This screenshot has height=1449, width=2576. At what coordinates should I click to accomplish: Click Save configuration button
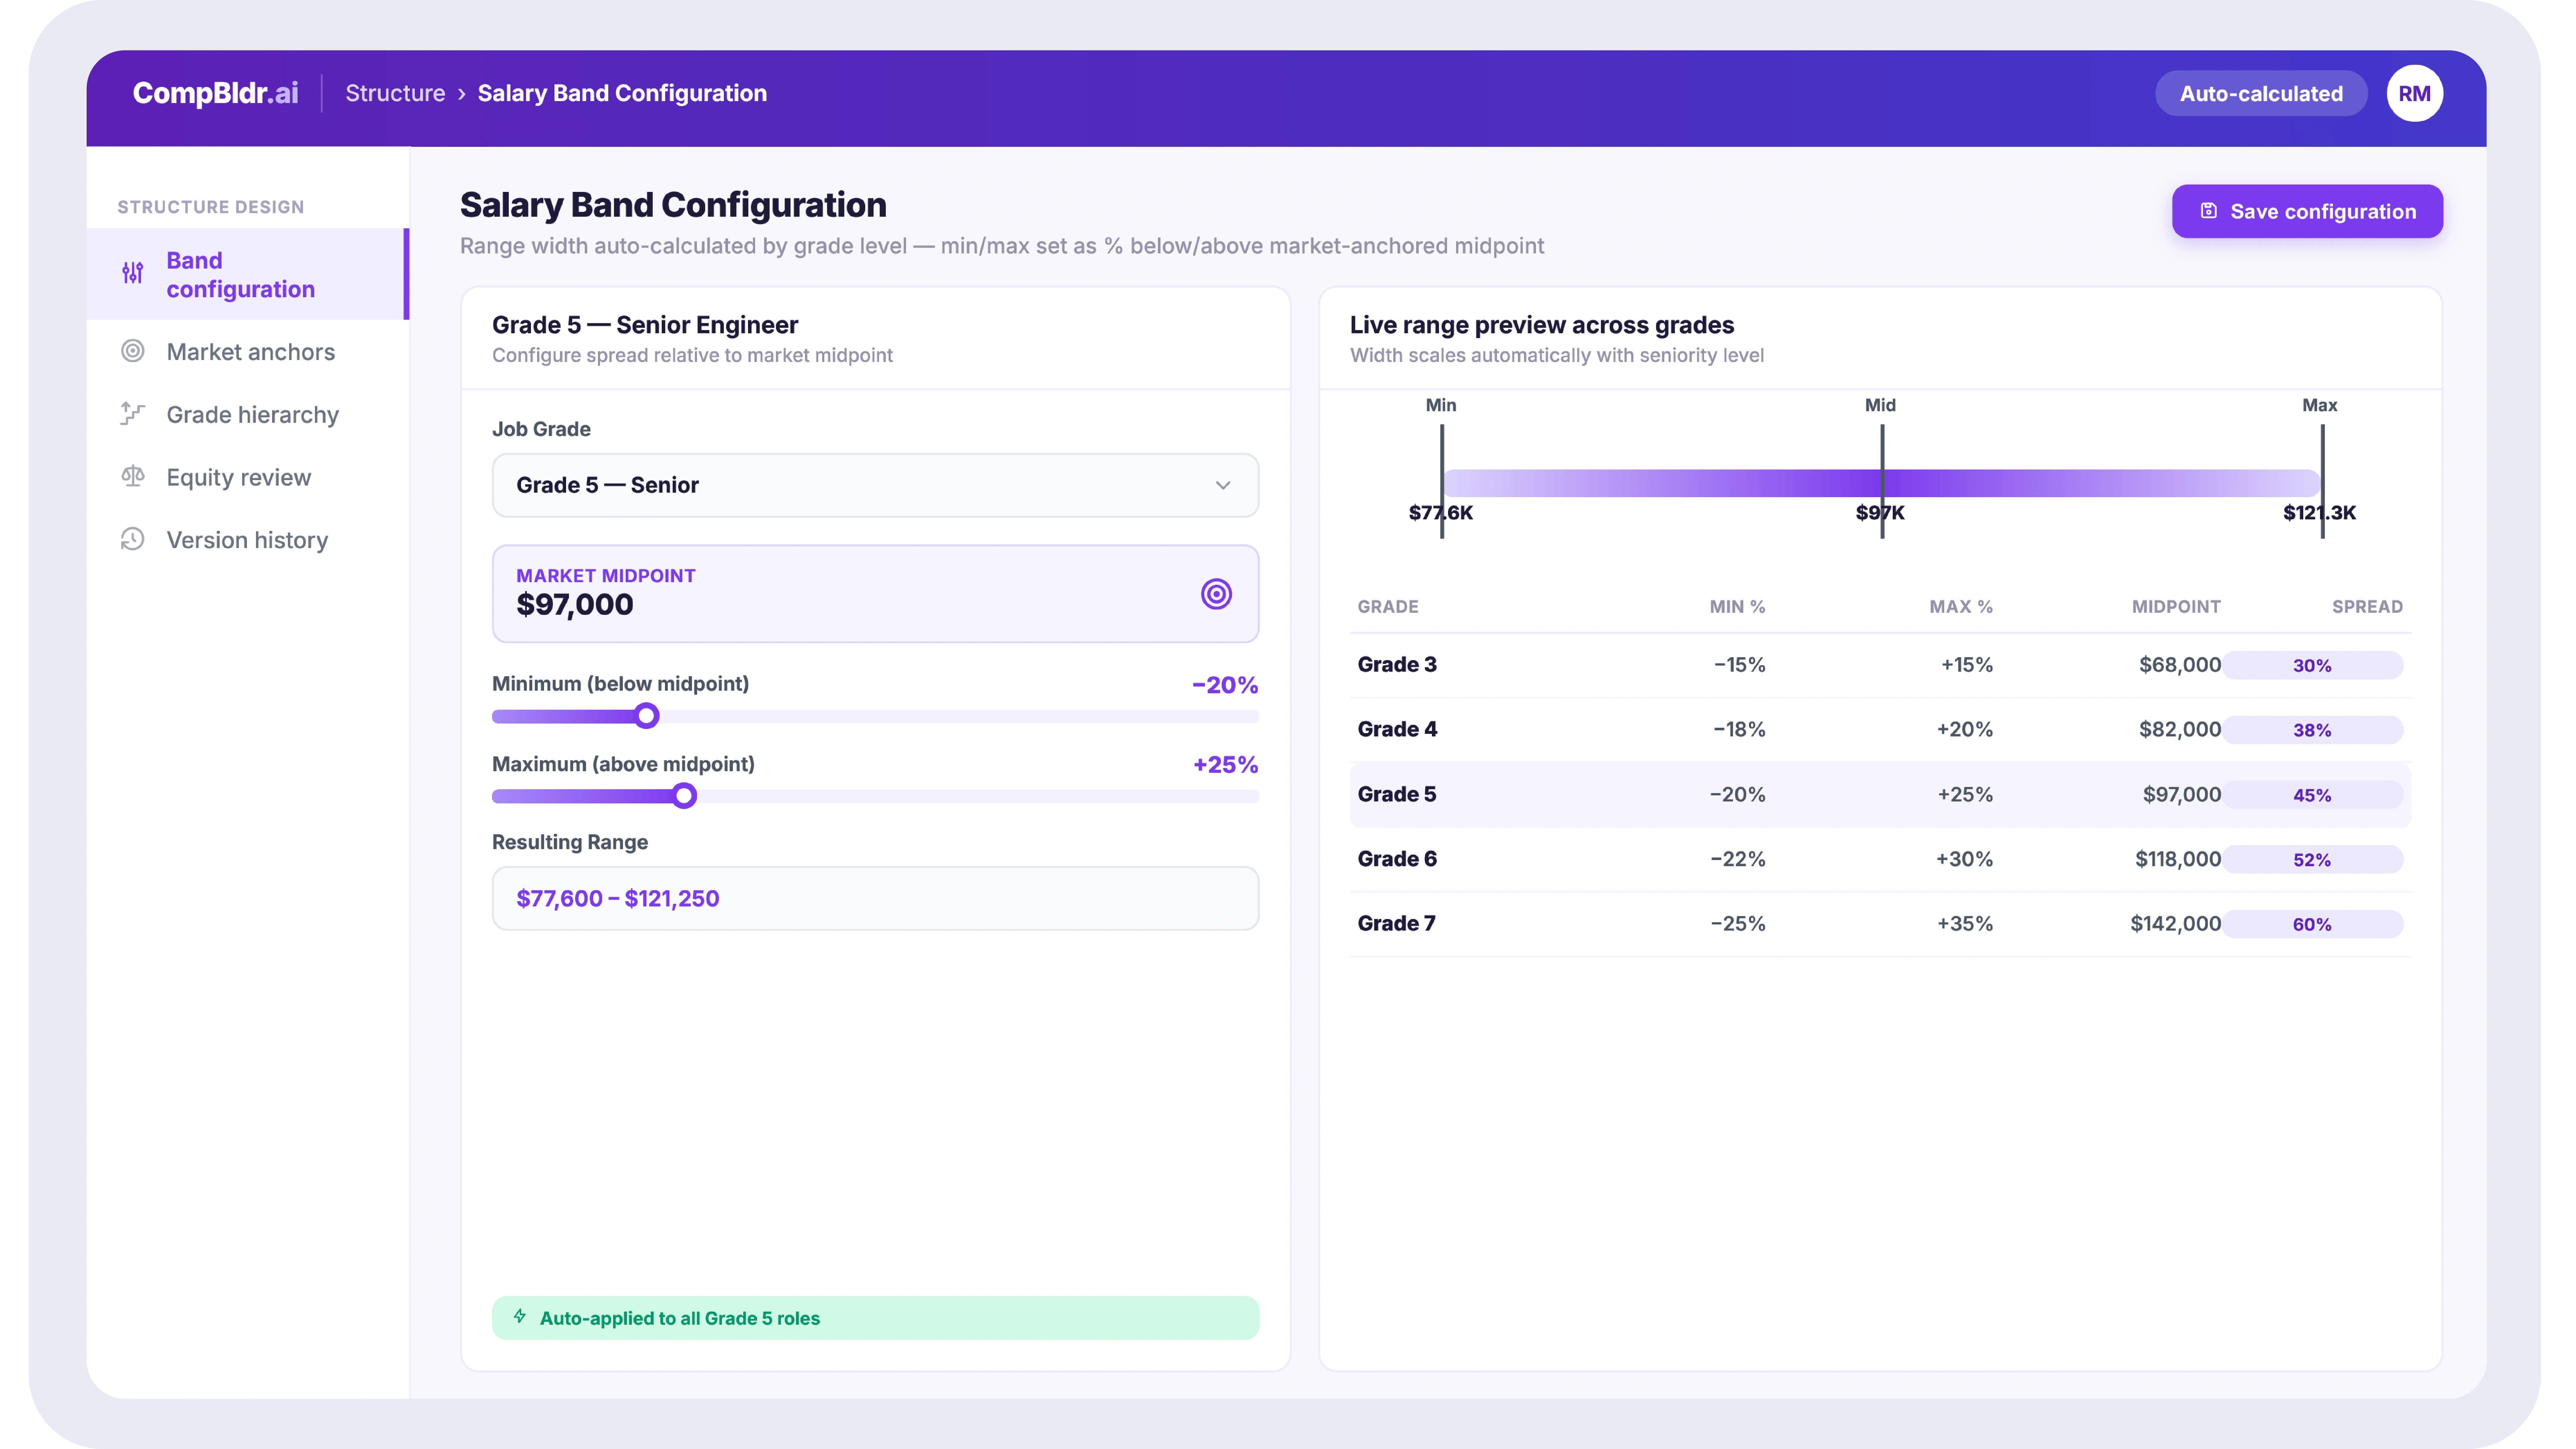(x=2307, y=211)
